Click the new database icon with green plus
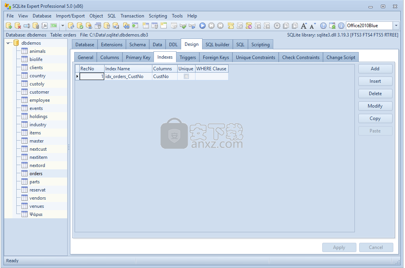Viewport: 405px width, 268px height. tap(9, 26)
